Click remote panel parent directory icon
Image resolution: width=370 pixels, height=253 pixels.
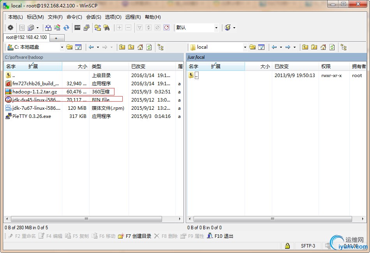click(305, 47)
